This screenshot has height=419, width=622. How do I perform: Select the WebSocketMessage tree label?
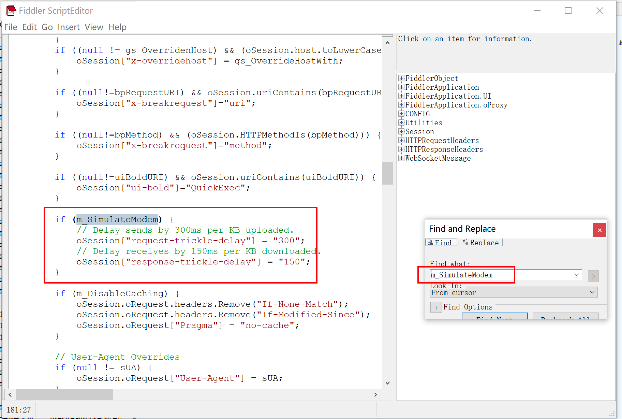(438, 158)
